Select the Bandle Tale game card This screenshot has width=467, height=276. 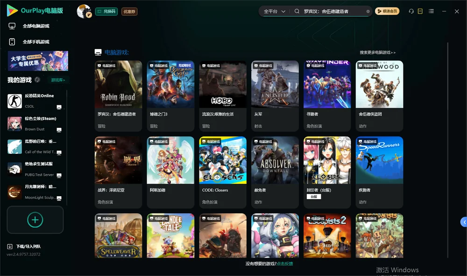170,235
